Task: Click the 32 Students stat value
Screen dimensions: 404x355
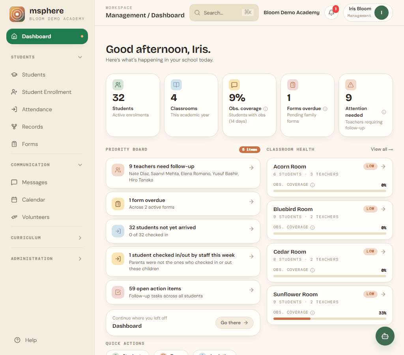Action: [x=118, y=98]
